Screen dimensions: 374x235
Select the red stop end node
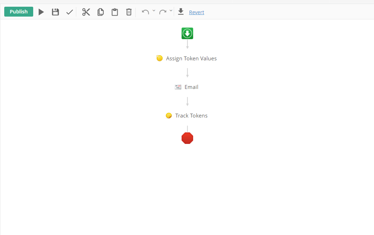tap(187, 138)
